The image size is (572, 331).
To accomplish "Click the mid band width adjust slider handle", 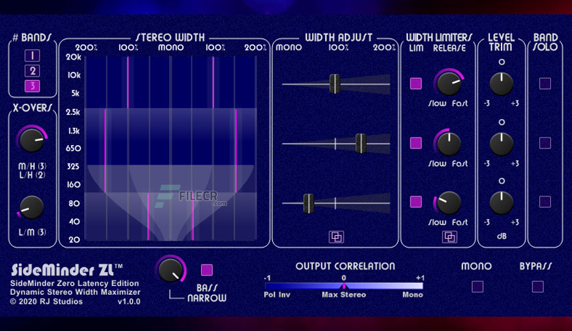I will tap(361, 143).
